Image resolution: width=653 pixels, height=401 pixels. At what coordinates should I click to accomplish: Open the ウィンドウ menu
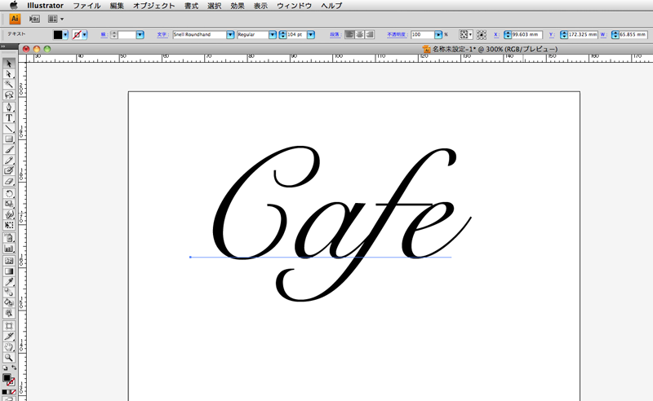(294, 6)
